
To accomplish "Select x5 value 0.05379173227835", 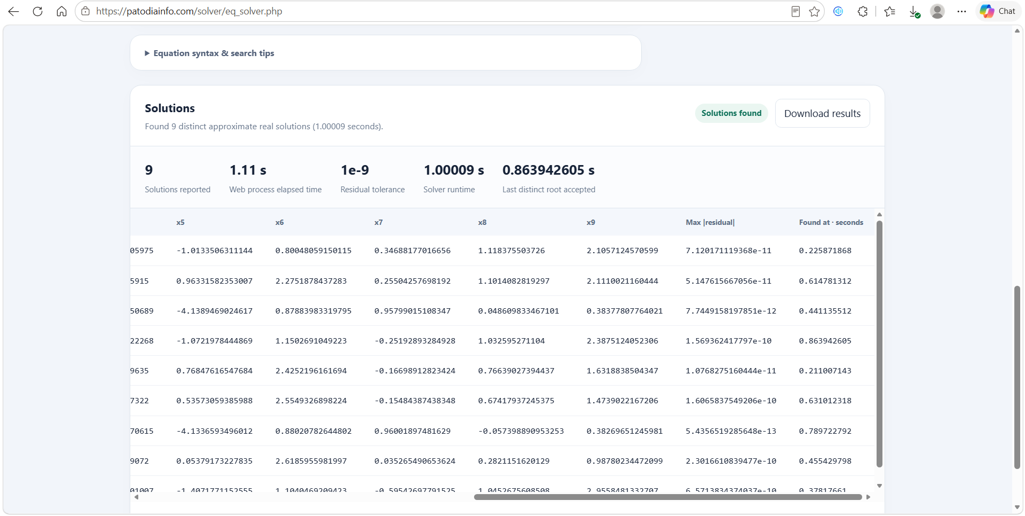I will point(214,461).
